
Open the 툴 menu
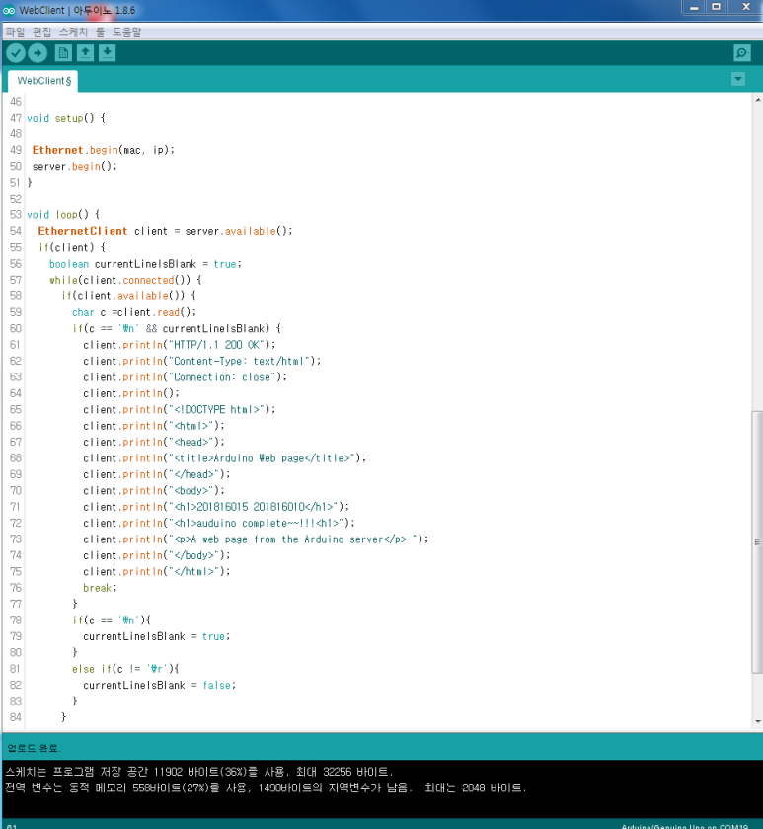coord(101,32)
